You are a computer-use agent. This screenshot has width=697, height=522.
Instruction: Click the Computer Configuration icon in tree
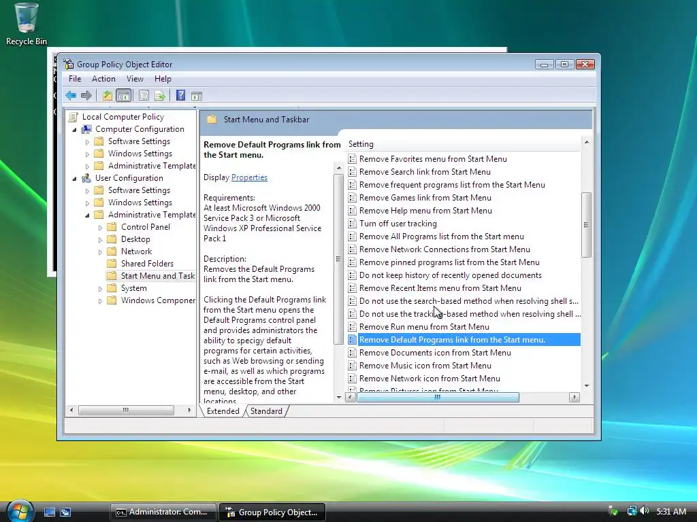[x=86, y=129]
